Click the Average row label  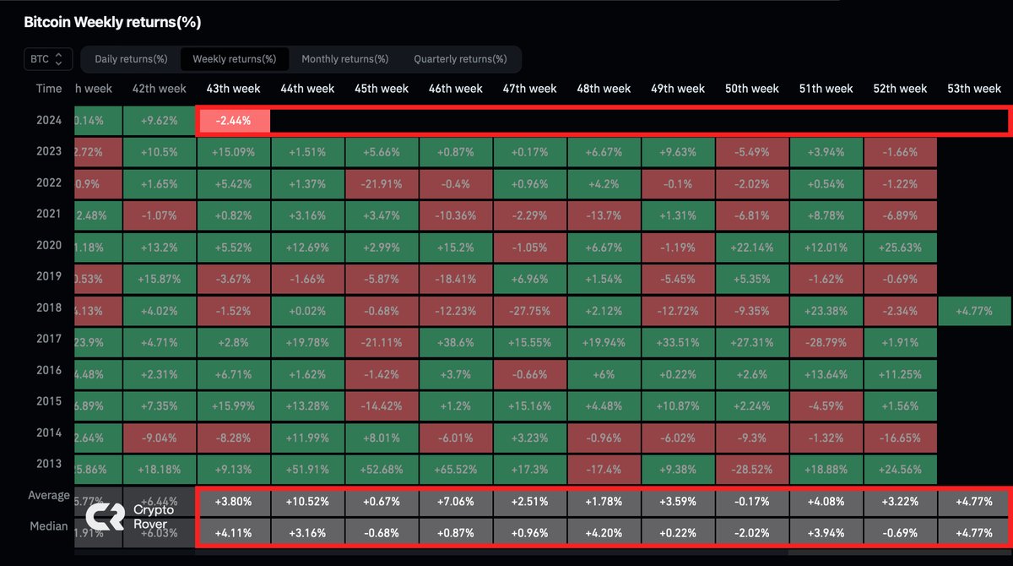pyautogui.click(x=48, y=495)
